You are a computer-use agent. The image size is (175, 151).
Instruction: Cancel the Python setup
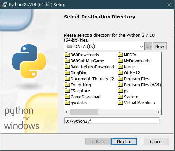(x=156, y=141)
